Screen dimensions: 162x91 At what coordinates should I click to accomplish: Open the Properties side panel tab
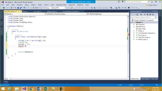[160, 13]
